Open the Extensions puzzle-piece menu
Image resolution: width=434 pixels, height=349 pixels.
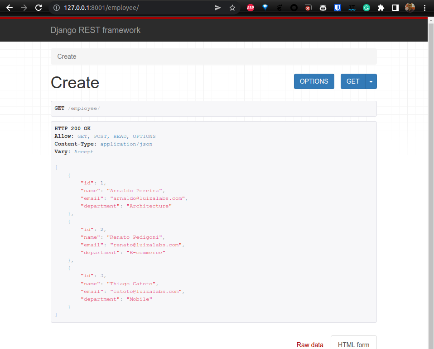(x=381, y=8)
